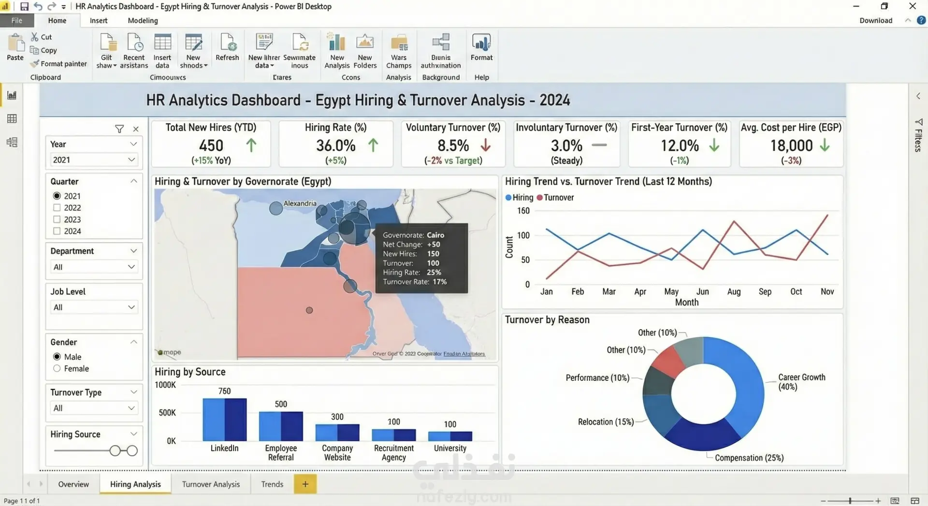Open the Year value dropdown showing 2021
The image size is (928, 506).
point(94,160)
